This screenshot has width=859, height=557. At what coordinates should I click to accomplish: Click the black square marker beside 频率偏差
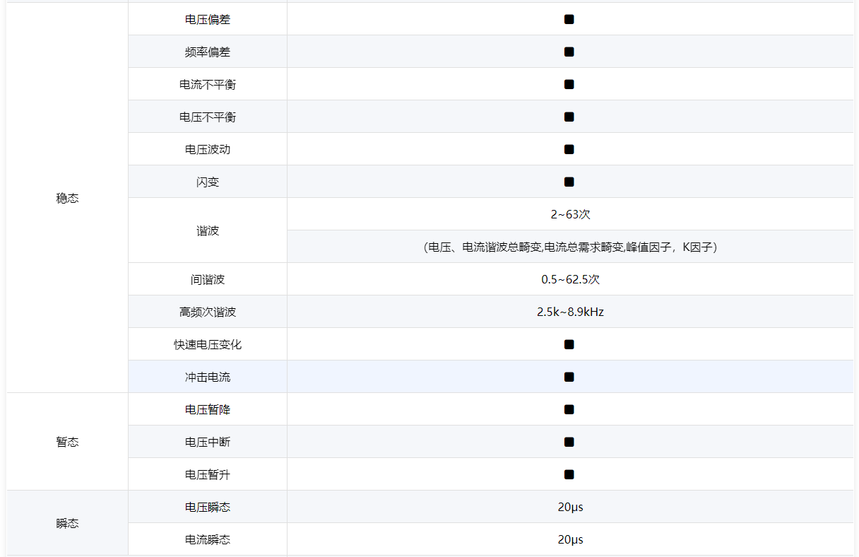(x=569, y=52)
